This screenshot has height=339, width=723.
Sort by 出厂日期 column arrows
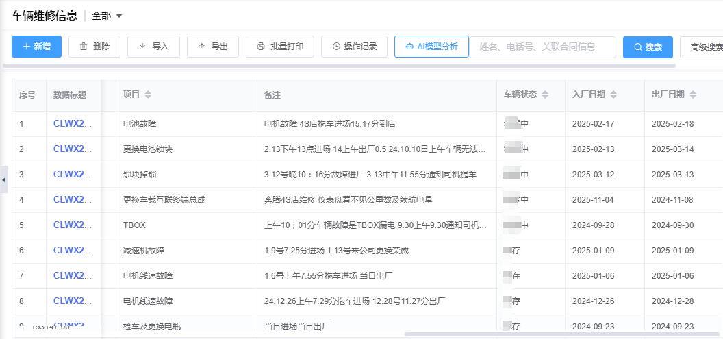pos(693,95)
